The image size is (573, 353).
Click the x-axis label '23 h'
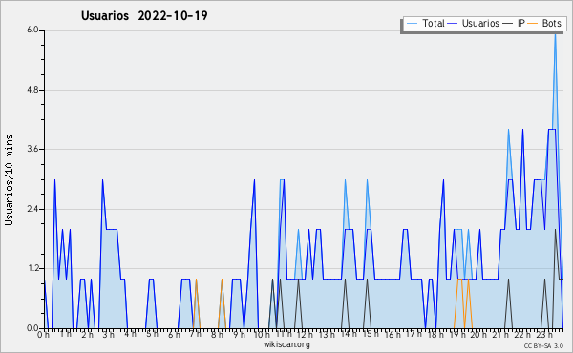point(544,334)
